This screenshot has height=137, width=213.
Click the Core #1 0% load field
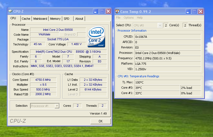click(x=191, y=93)
